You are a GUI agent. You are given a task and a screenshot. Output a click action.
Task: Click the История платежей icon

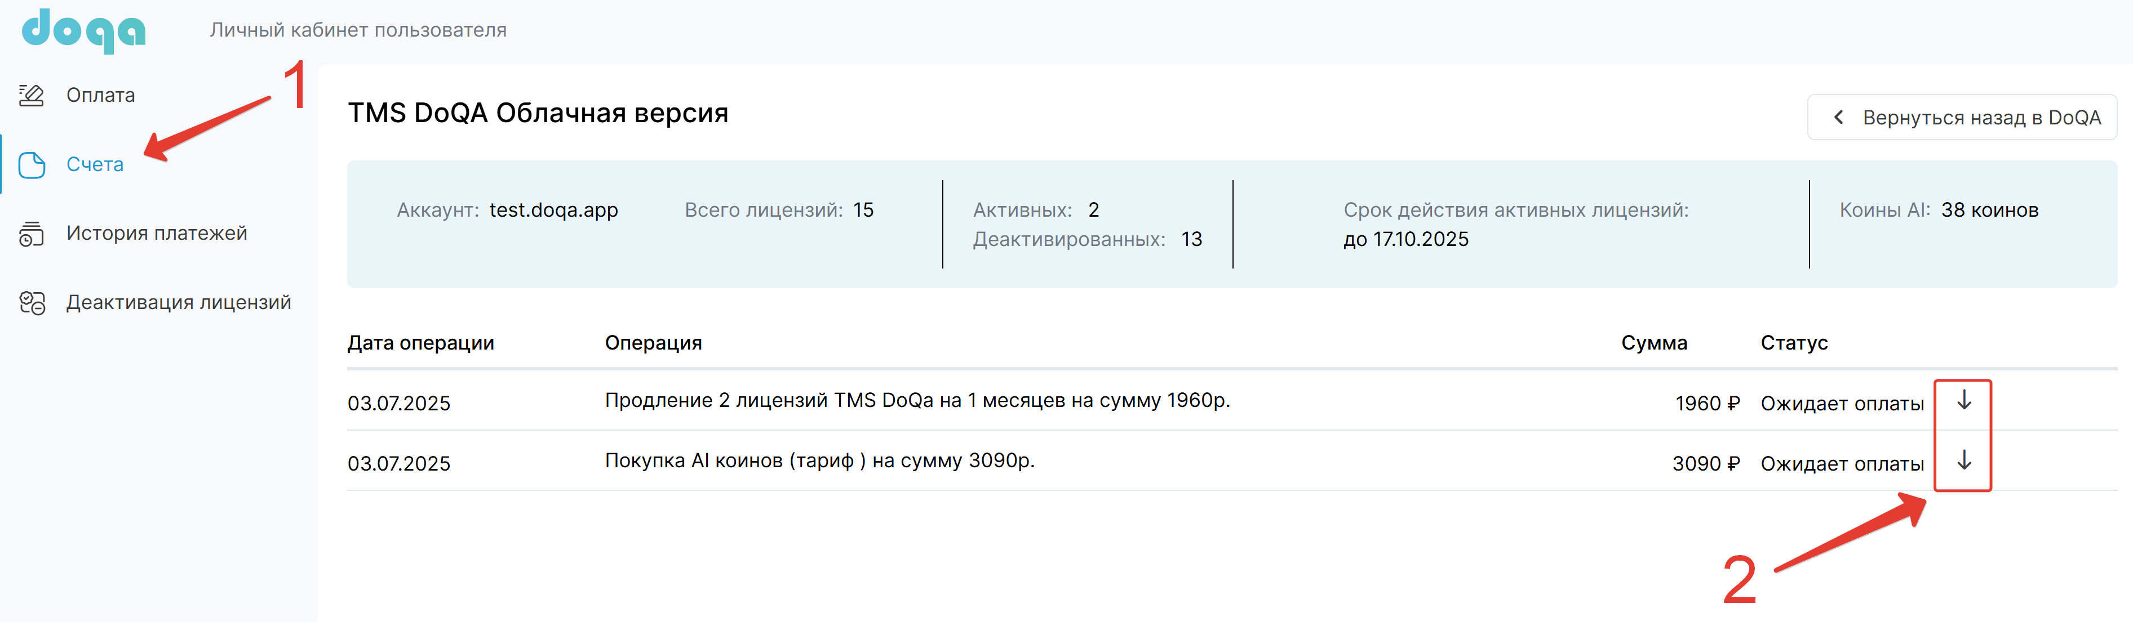(32, 234)
